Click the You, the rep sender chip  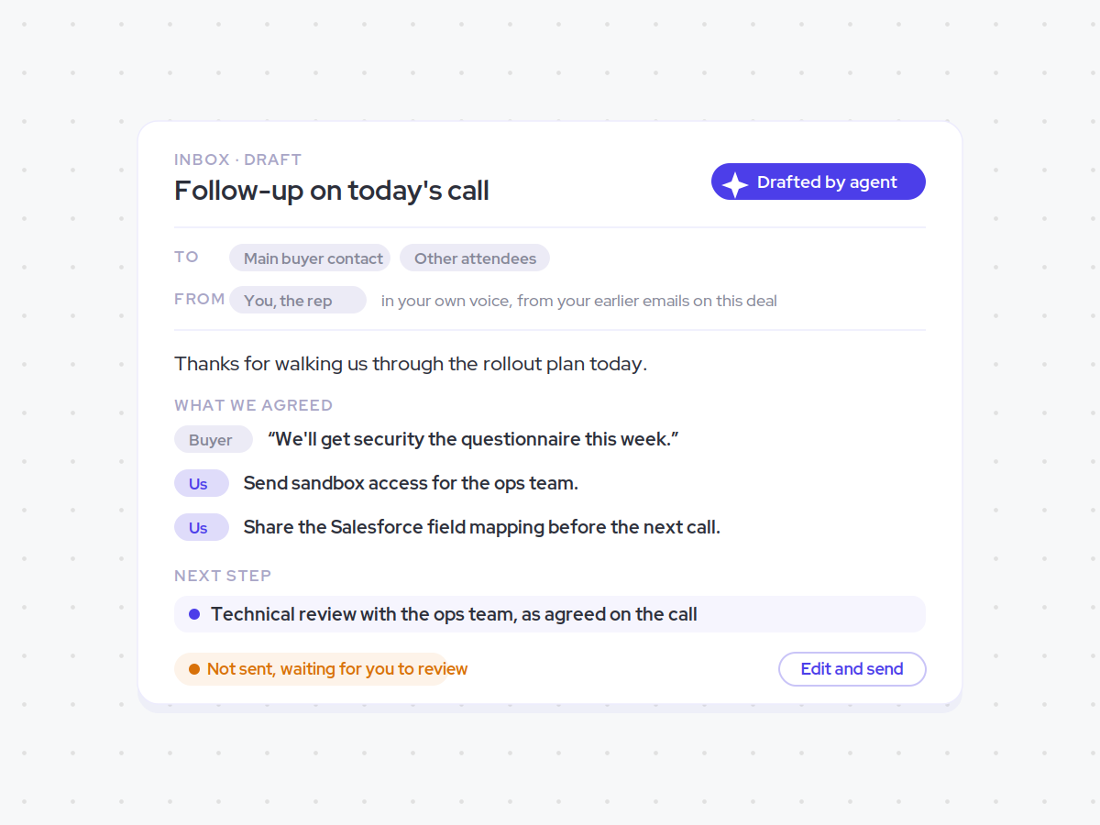(298, 301)
